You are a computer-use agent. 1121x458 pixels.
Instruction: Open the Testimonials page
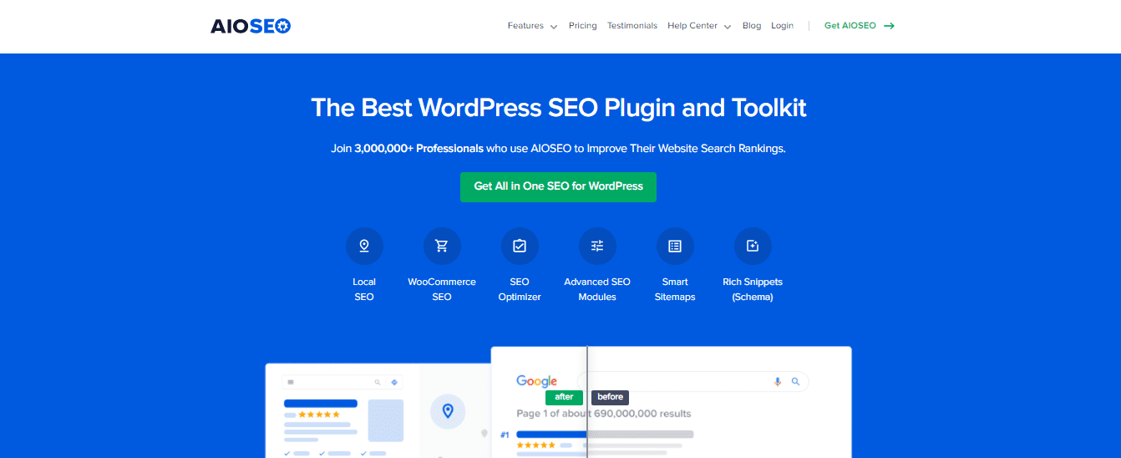click(x=632, y=26)
